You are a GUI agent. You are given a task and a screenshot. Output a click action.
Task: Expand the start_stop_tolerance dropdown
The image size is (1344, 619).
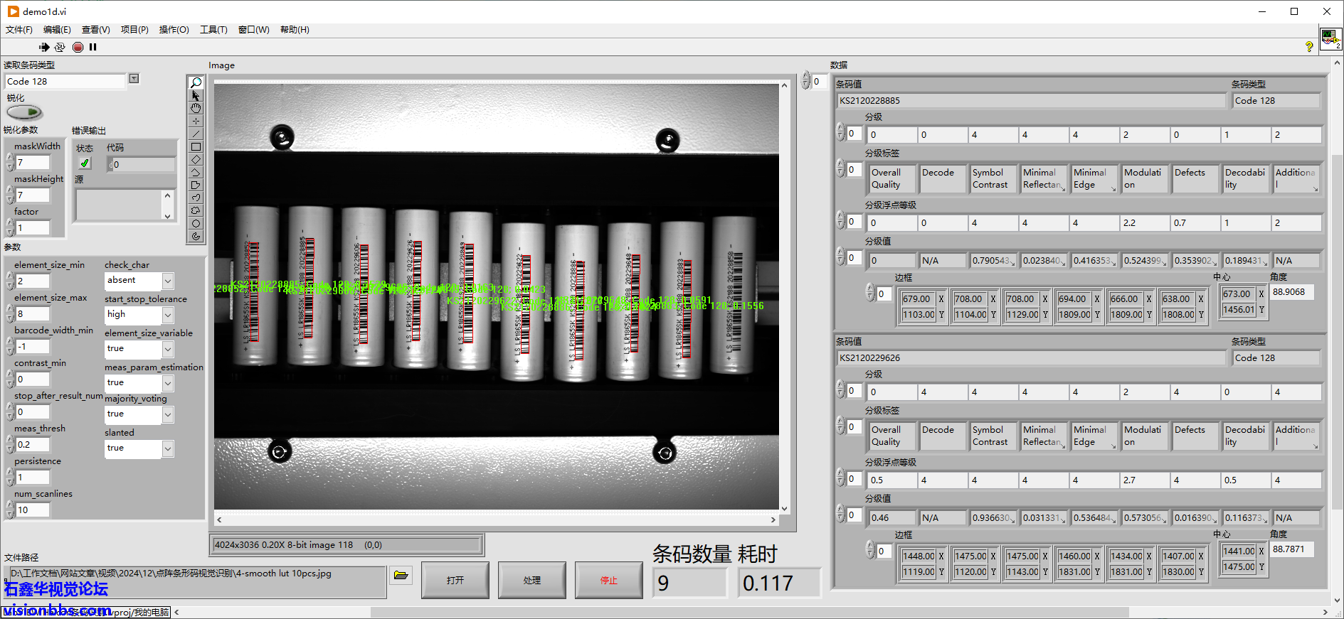pos(168,315)
